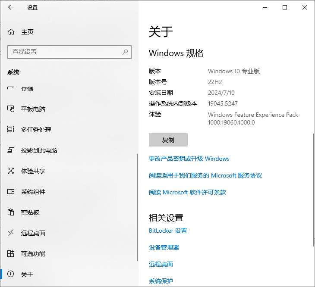Click the 远程桌面 remote desktop sidebar icon
This screenshot has height=287, width=315.
tap(11, 233)
